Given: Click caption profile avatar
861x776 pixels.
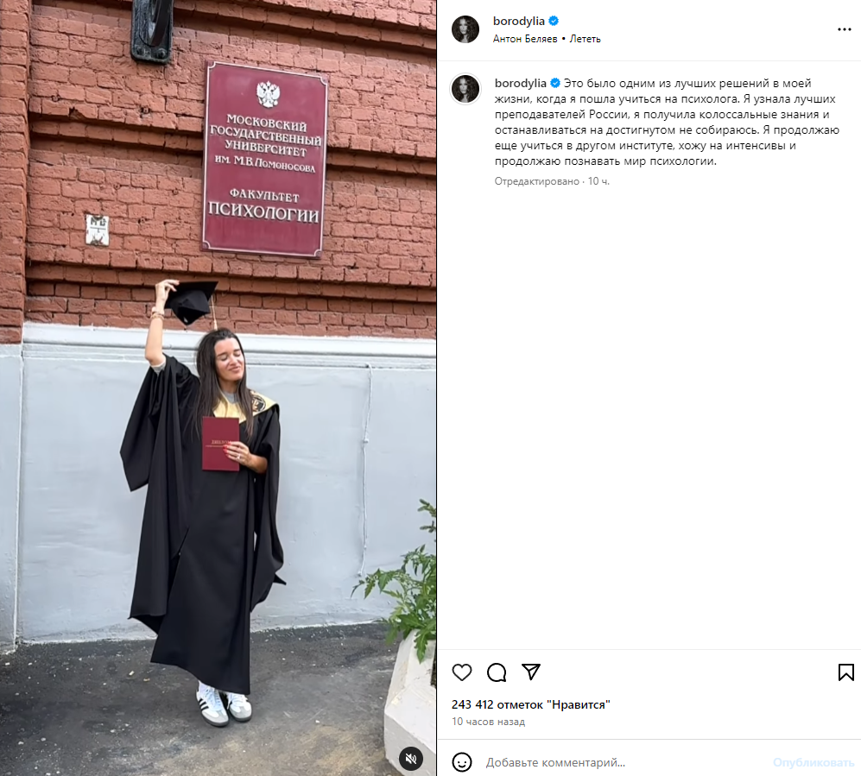Looking at the screenshot, I should click(465, 89).
